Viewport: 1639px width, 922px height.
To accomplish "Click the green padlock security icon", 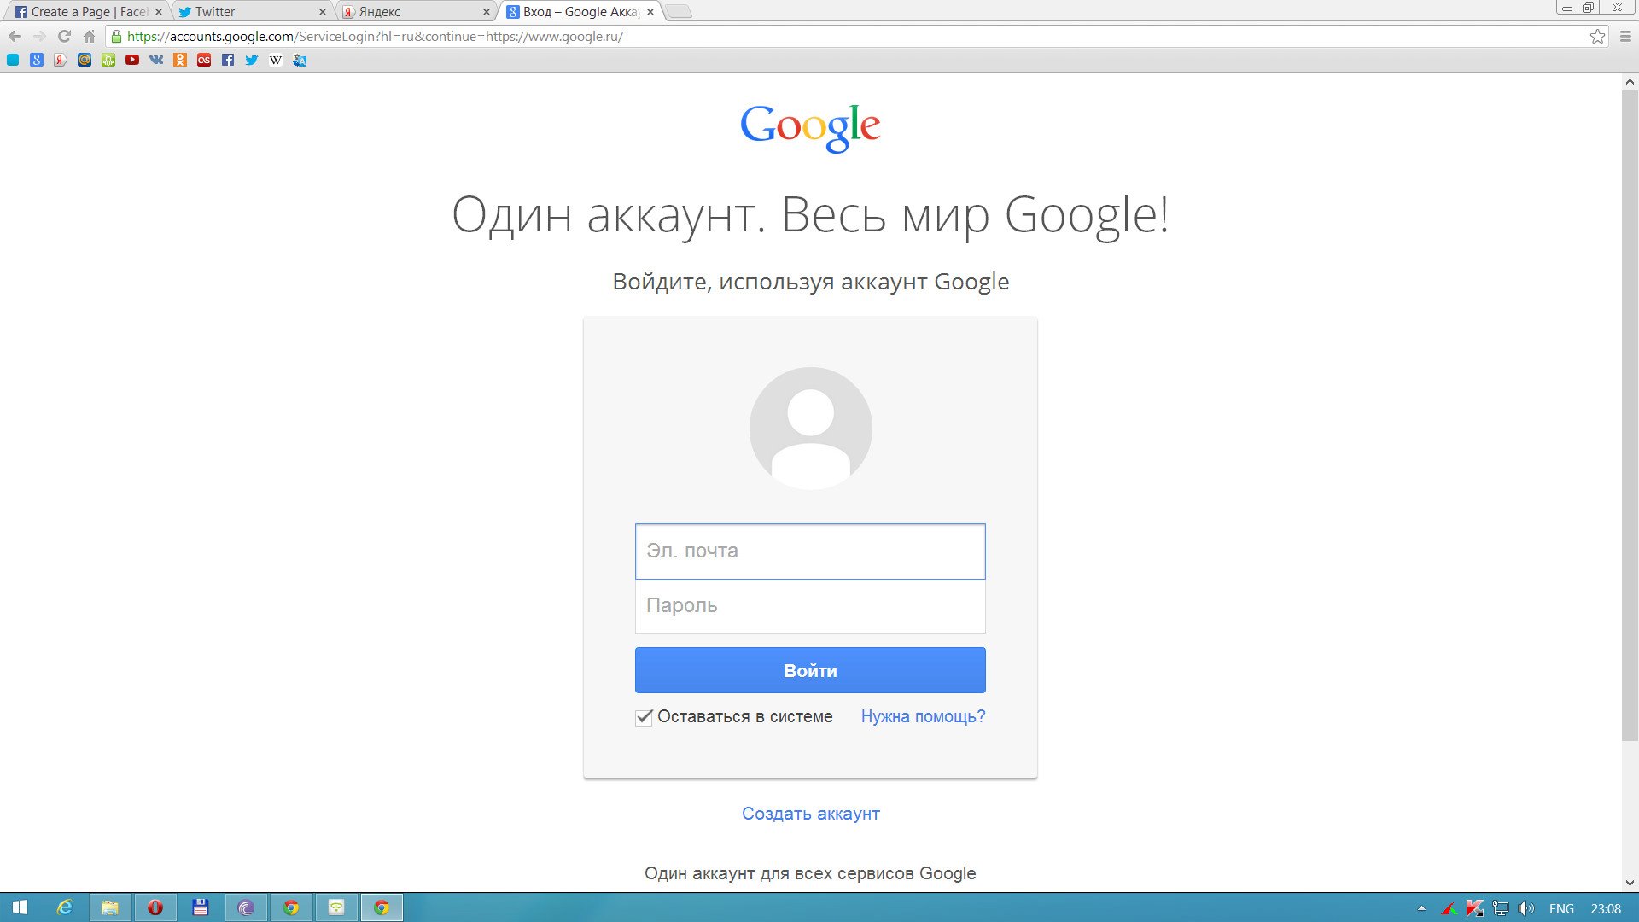I will [x=117, y=37].
